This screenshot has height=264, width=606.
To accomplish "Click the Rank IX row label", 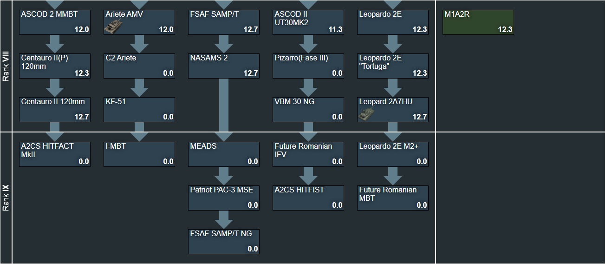I will [x=6, y=198].
